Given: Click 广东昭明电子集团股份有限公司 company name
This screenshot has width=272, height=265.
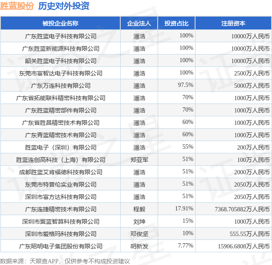Looking at the screenshot, I should (x=60, y=246).
